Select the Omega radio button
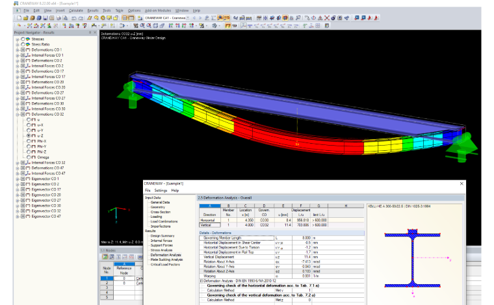Screen dimensions: 494x305 (x=29, y=157)
